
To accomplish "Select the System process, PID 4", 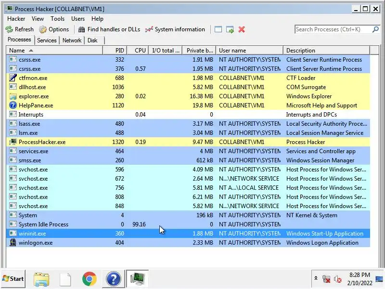I will (188, 215).
